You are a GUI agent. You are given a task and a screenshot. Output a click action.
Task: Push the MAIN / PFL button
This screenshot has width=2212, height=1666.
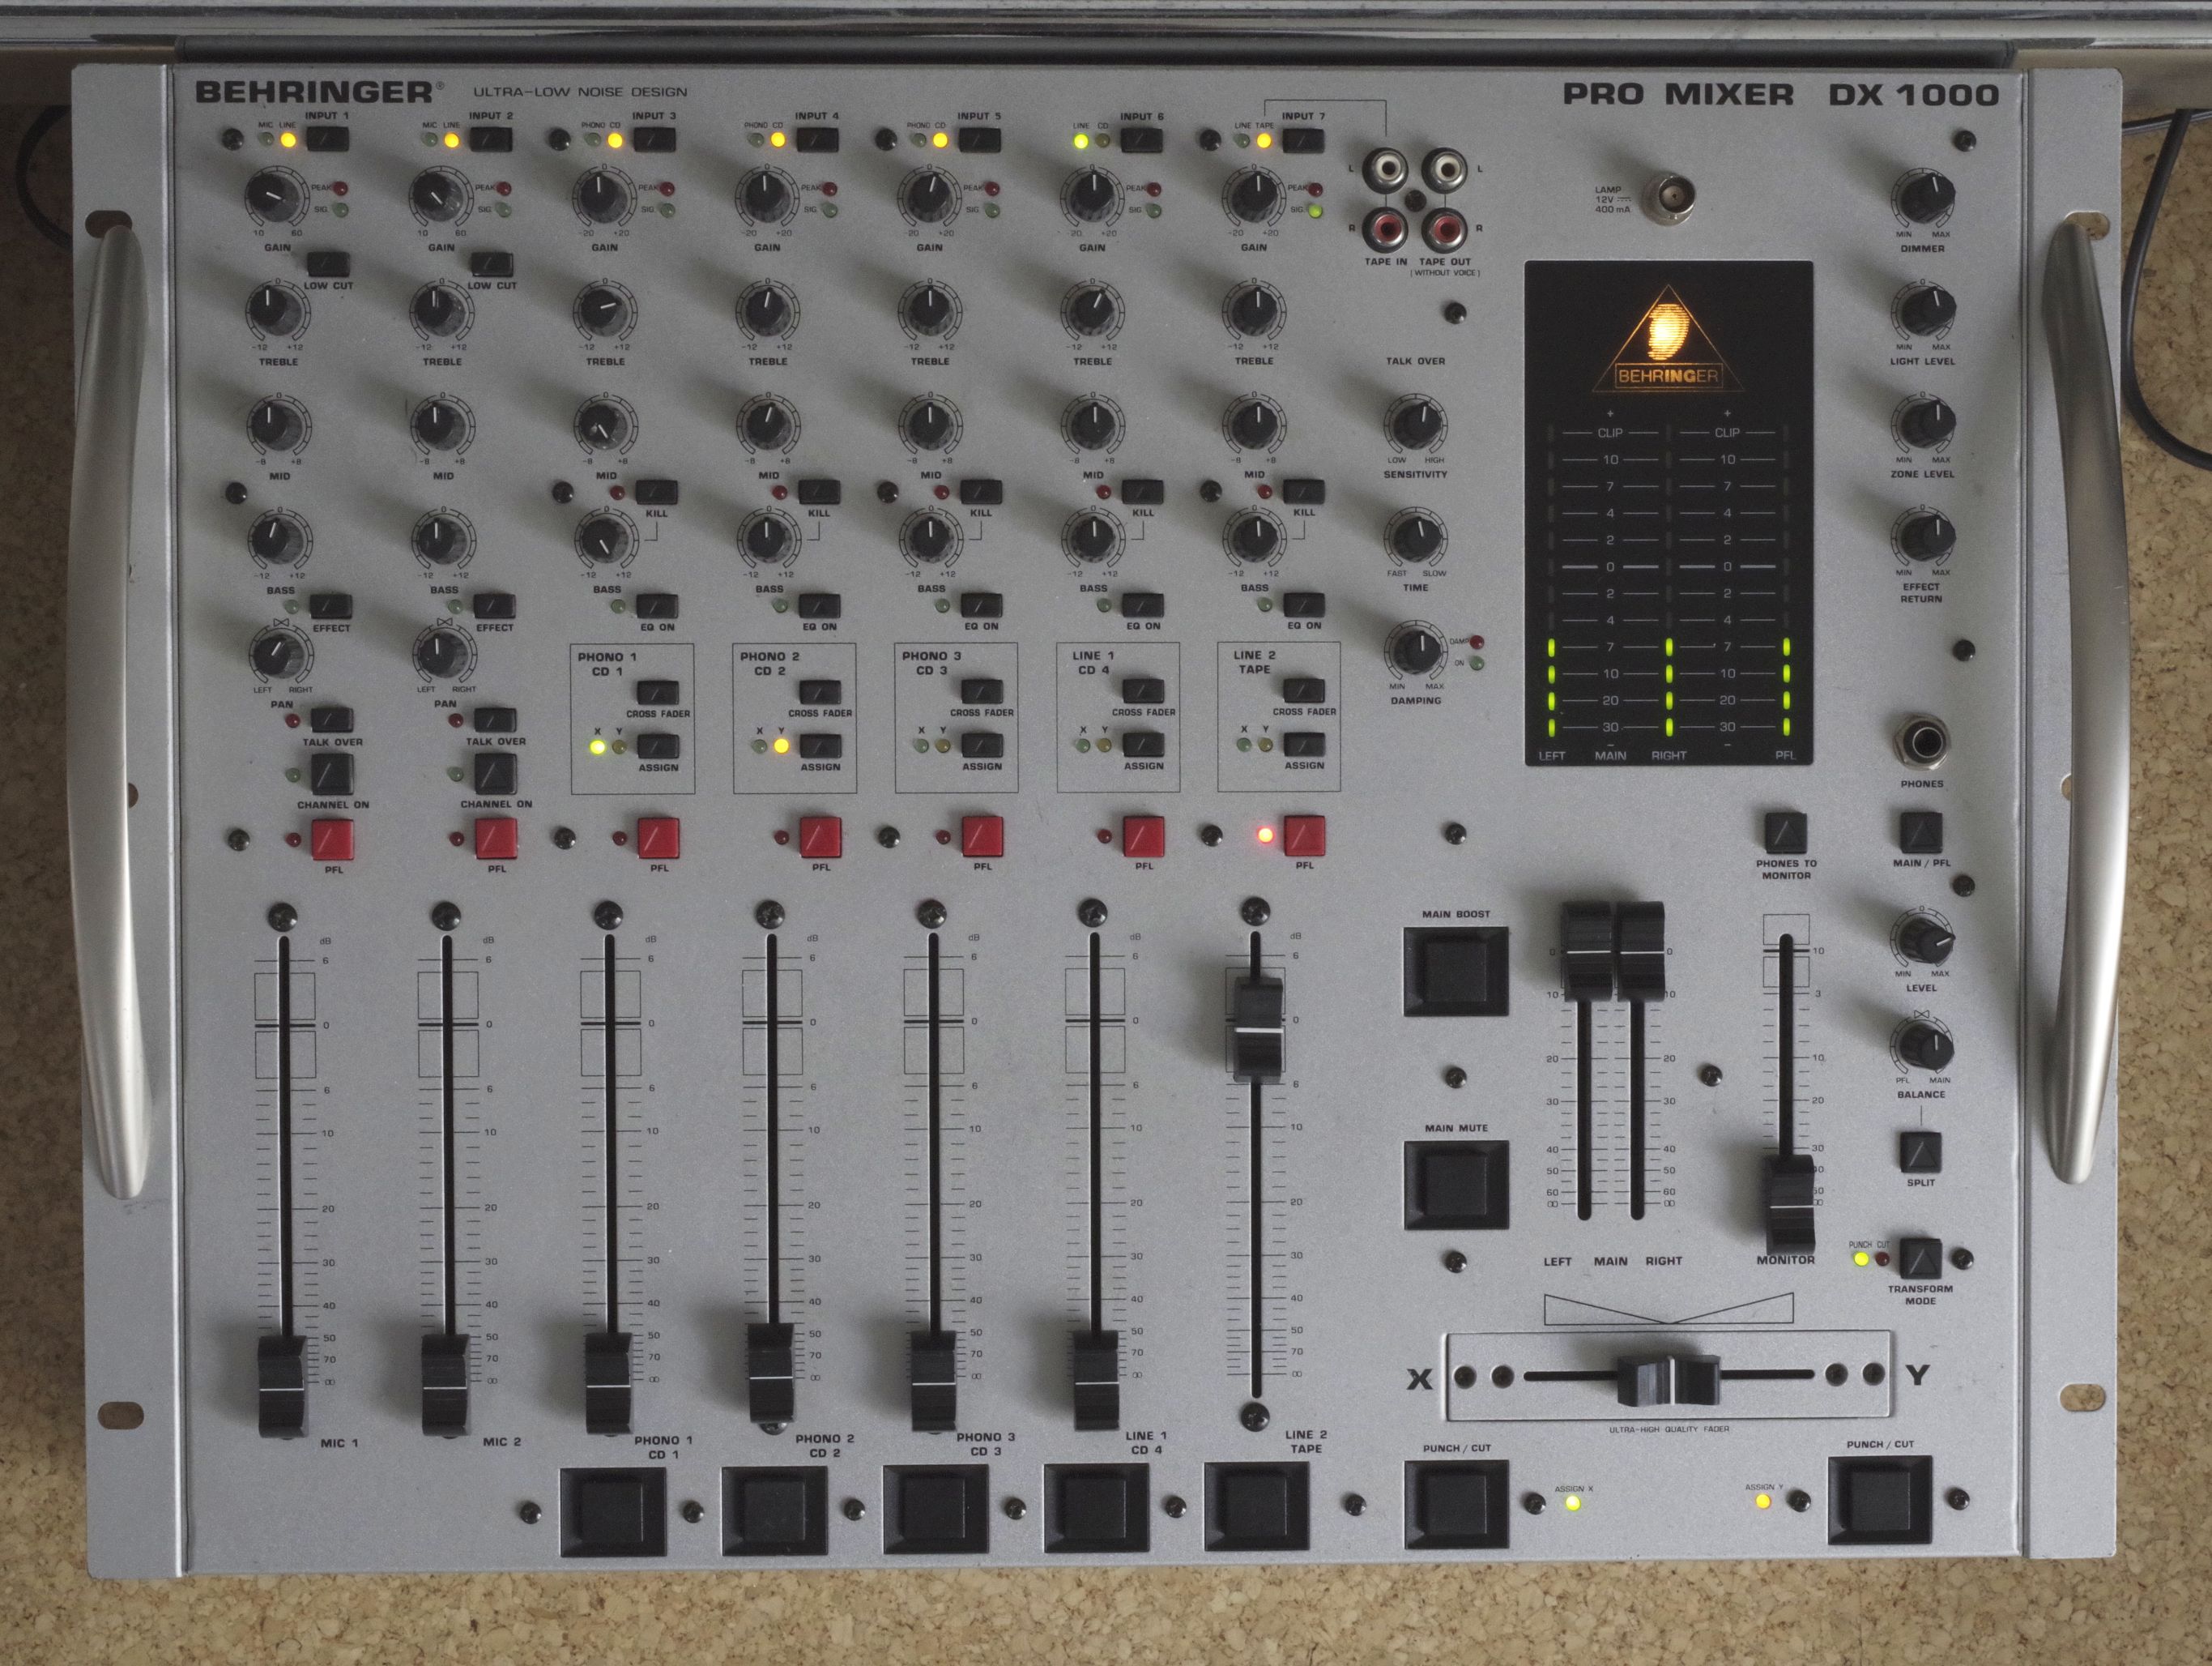[1920, 832]
